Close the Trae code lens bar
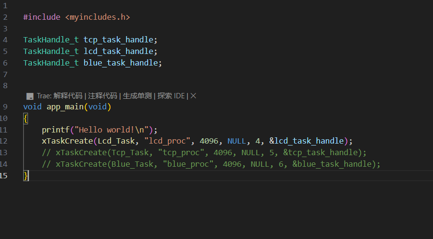The image size is (433, 239). point(193,96)
